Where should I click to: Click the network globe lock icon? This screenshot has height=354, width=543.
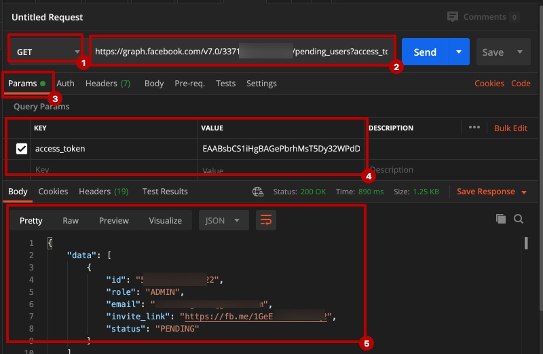(x=258, y=192)
